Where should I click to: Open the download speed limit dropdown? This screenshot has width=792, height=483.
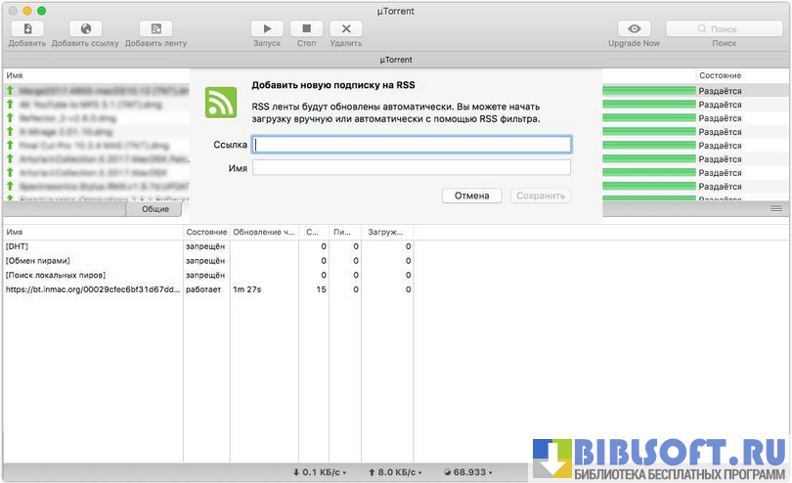pyautogui.click(x=321, y=472)
